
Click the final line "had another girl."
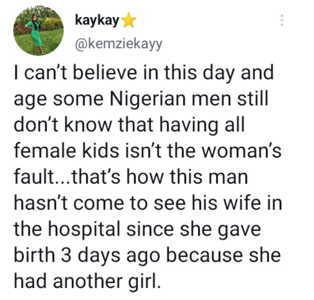[x=86, y=281]
